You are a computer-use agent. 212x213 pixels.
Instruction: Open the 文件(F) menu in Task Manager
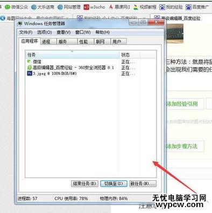(26, 32)
